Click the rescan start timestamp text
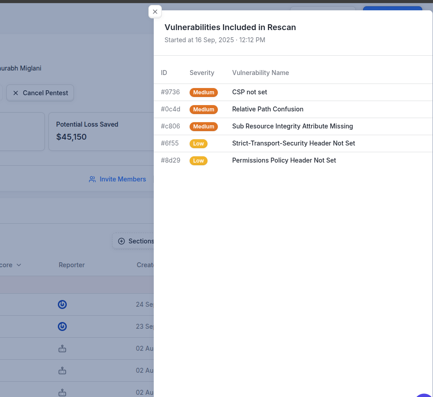The image size is (433, 397). [215, 40]
